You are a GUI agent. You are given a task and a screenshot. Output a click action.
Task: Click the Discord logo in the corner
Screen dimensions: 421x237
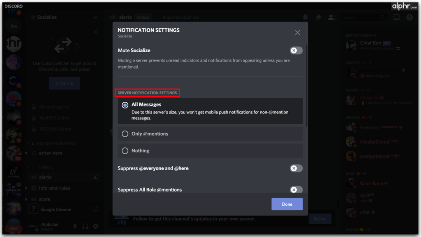[x=14, y=6]
